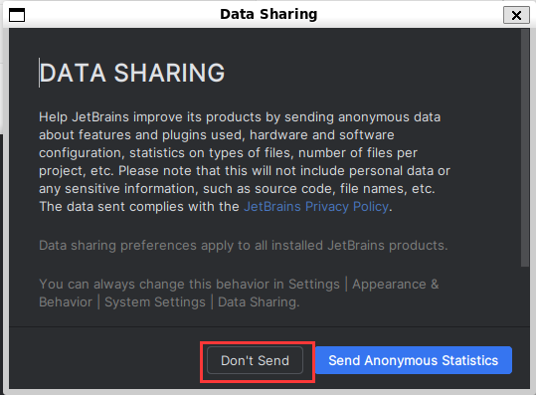The image size is (536, 395).
Task: Click the Data sharing preferences apply sentence
Action: point(244,246)
